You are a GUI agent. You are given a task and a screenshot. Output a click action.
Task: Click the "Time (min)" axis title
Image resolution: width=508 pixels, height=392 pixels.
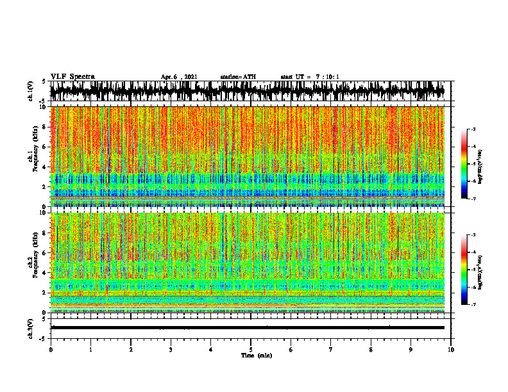tap(257, 355)
